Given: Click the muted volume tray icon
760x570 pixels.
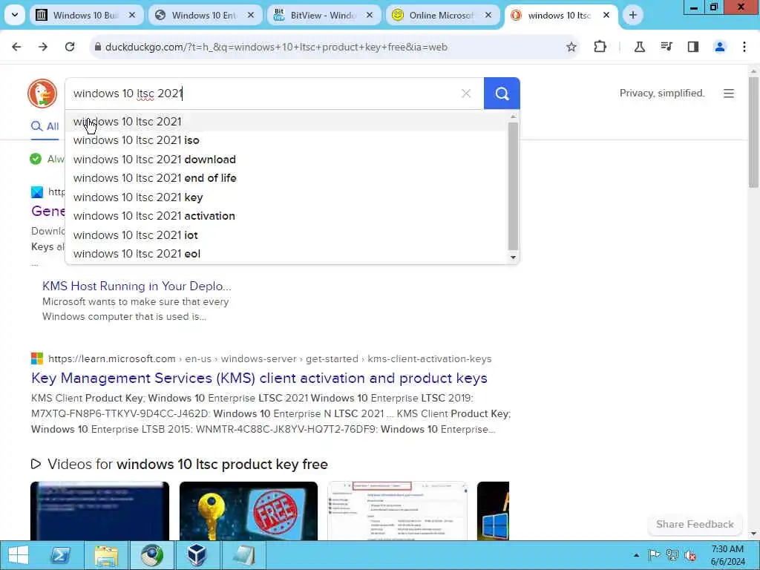Looking at the screenshot, I should pos(689,555).
